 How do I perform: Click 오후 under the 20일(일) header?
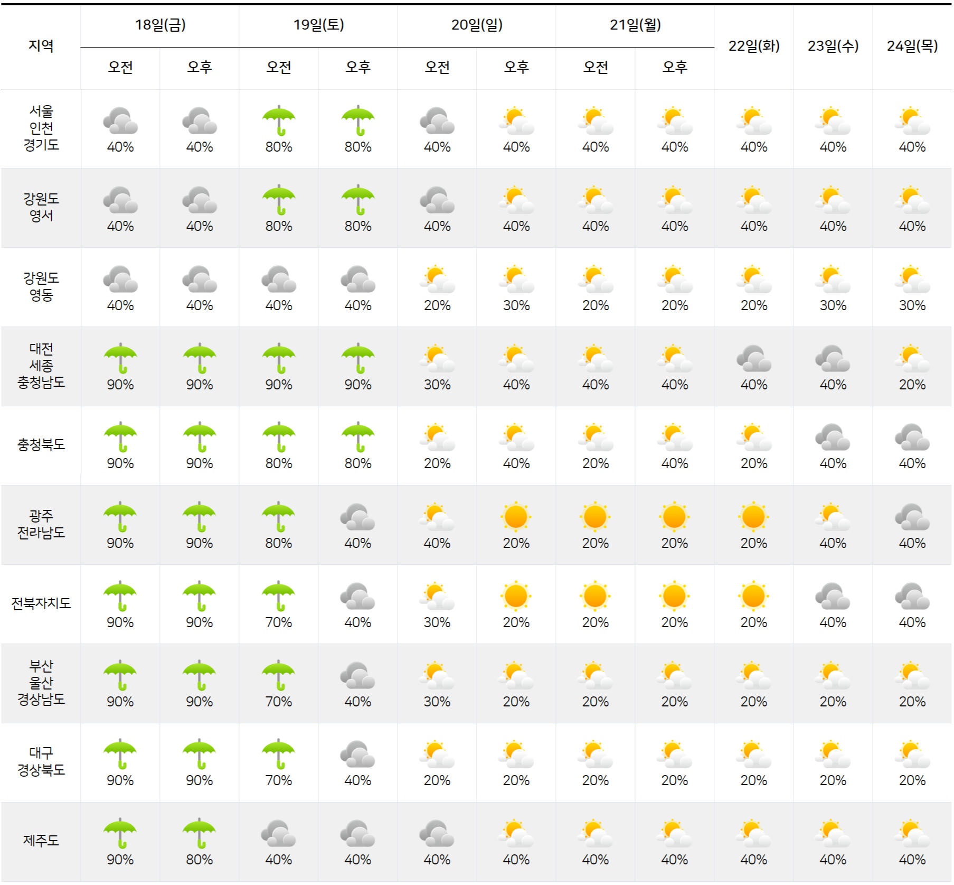tap(516, 67)
